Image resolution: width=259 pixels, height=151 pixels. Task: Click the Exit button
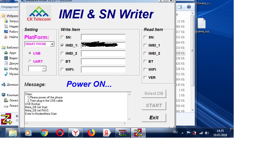pyautogui.click(x=154, y=118)
